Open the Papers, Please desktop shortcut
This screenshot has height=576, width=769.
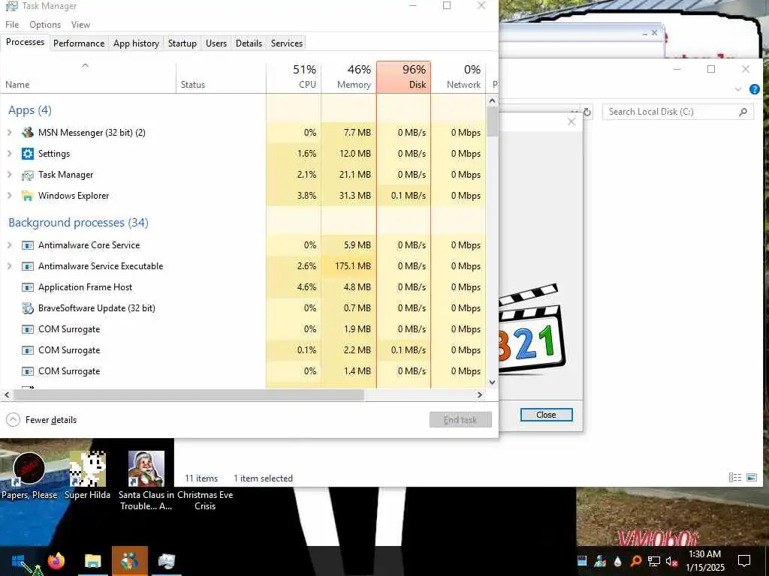coord(29,475)
